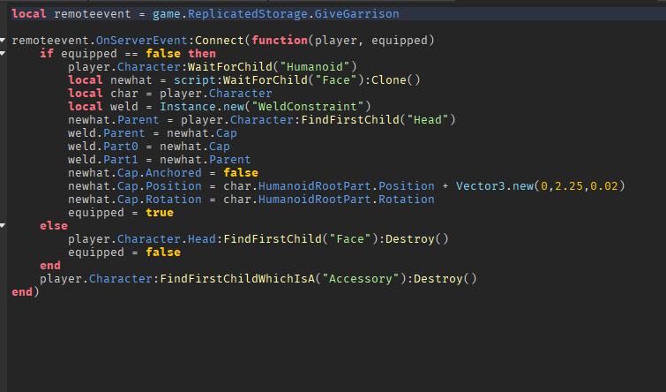Click 'true' in 'equipped = true'

[160, 213]
